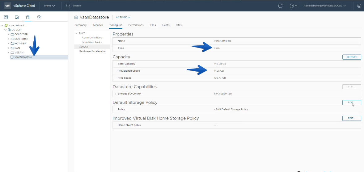The width and height of the screenshot is (364, 172).
Task: Click the Not supported value
Action: point(222,94)
